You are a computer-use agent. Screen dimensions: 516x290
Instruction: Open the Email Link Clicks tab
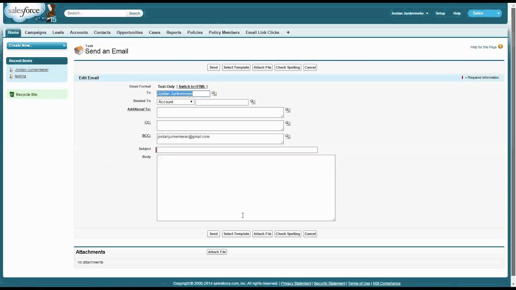pos(262,32)
